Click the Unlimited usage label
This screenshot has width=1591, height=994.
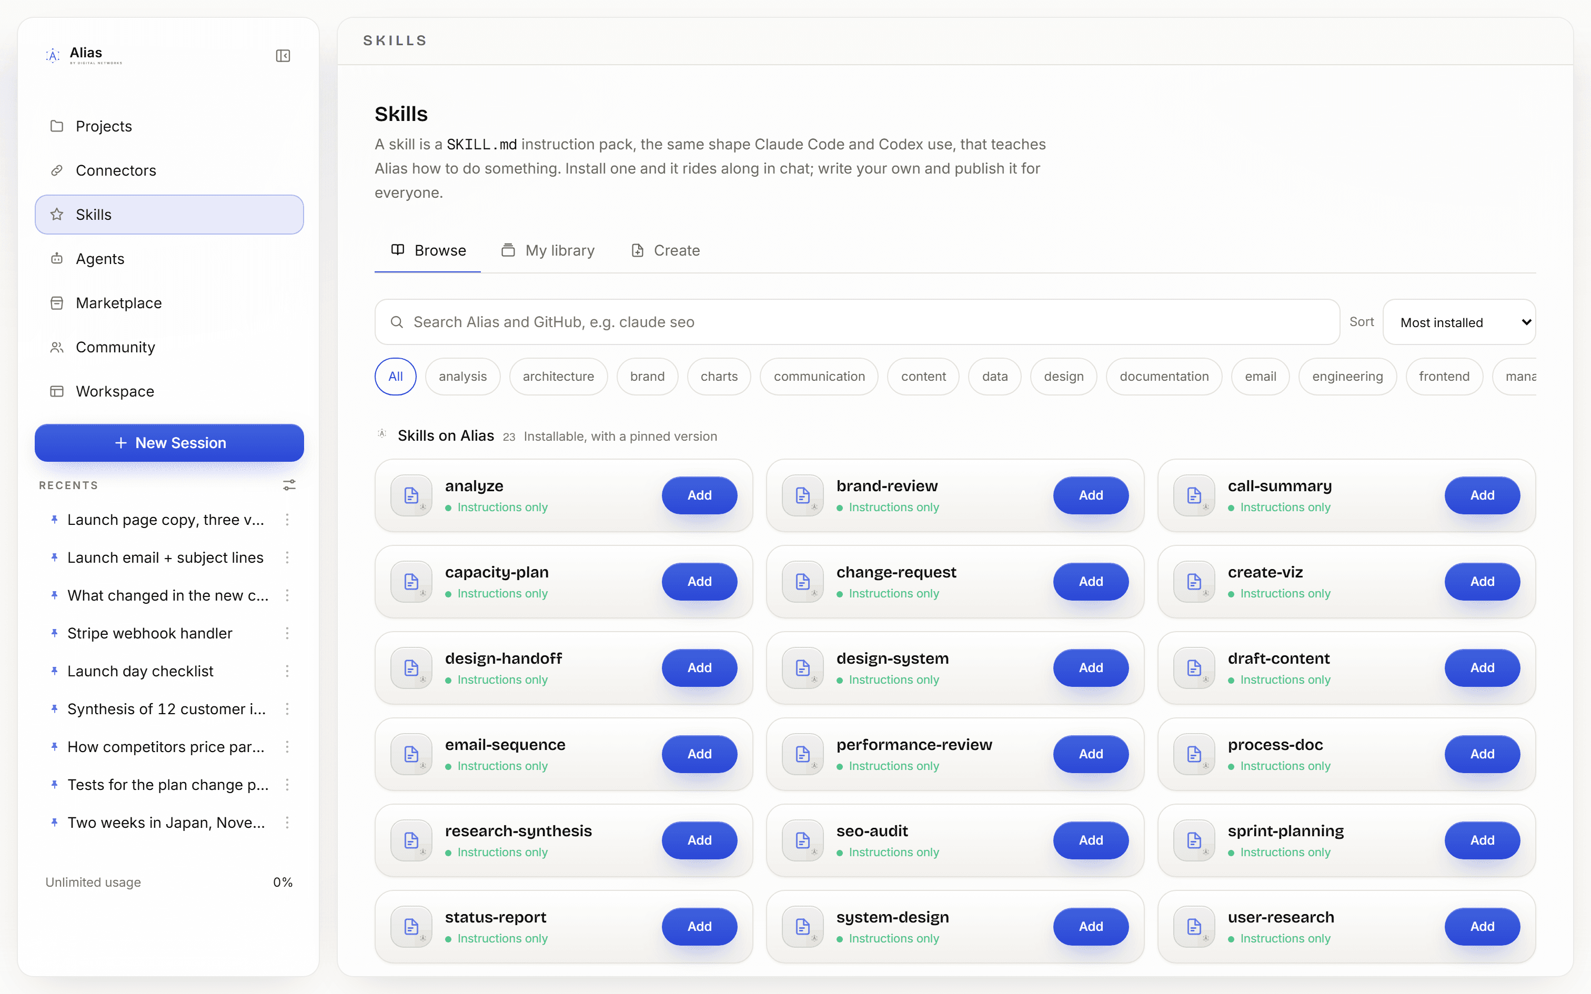(93, 883)
